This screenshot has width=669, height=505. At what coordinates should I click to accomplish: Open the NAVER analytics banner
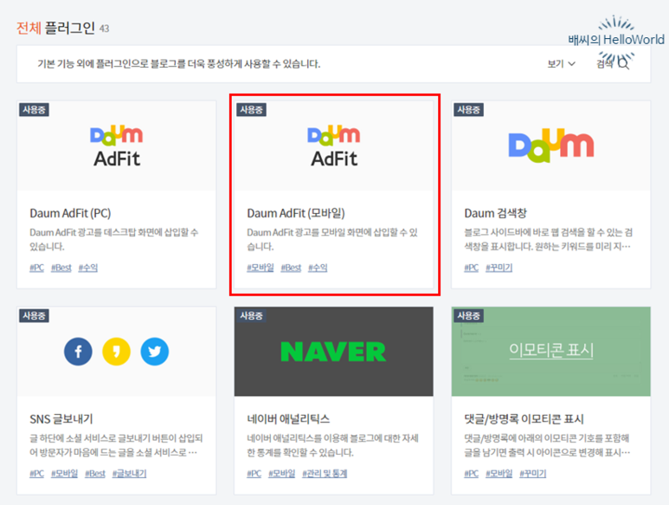tap(334, 352)
